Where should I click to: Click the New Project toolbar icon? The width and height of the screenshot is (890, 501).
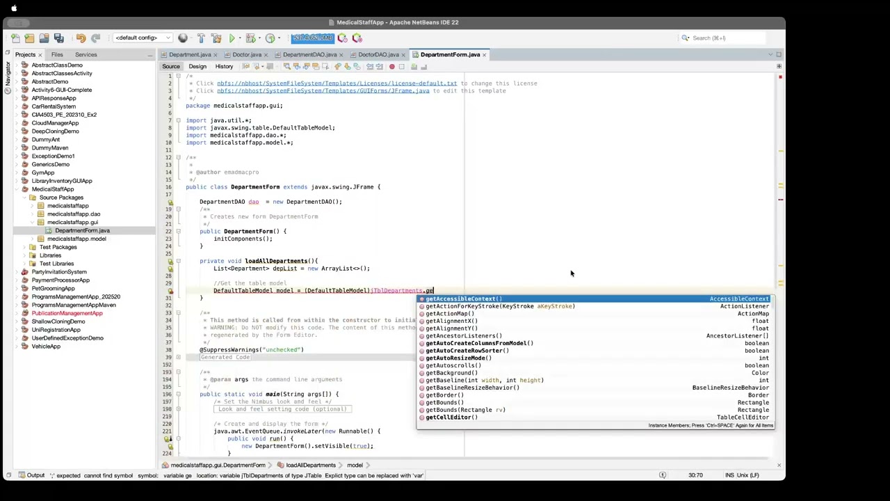[x=29, y=38]
